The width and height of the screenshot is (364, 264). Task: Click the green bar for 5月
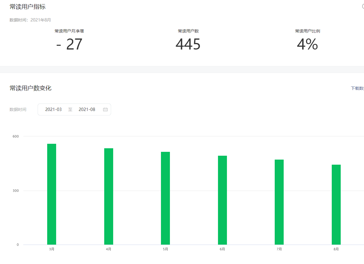165,198
